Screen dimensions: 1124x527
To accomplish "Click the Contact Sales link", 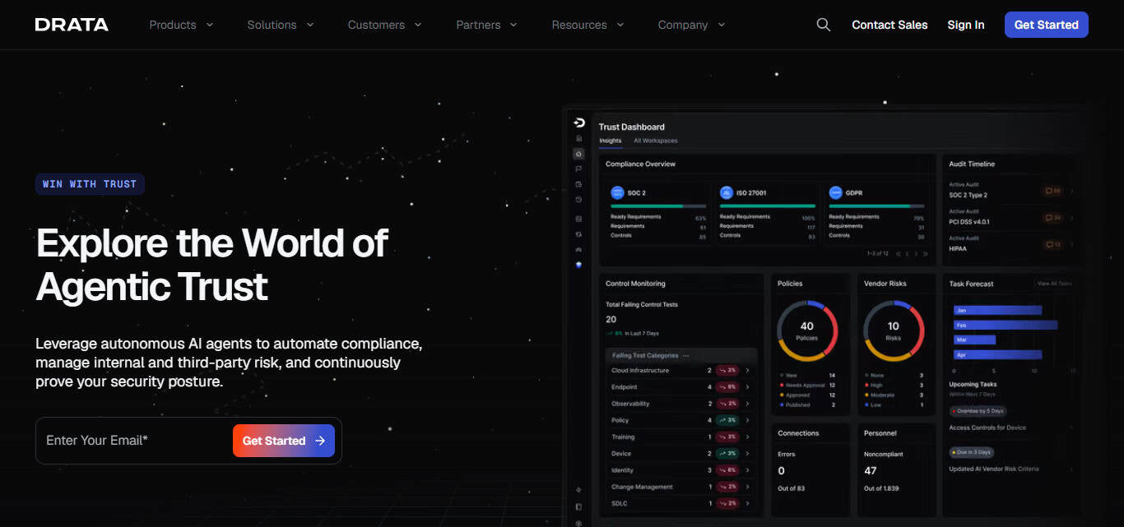I will [889, 25].
